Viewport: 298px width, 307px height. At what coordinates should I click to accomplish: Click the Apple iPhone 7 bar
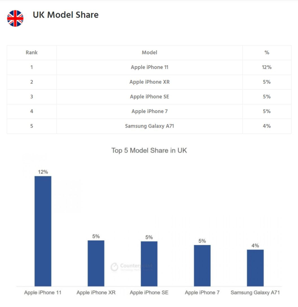pos(202,265)
